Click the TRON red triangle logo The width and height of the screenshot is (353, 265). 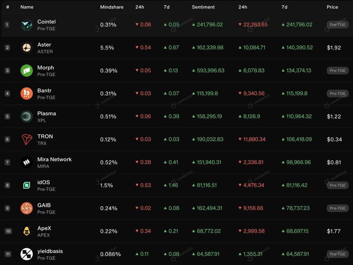(27, 139)
